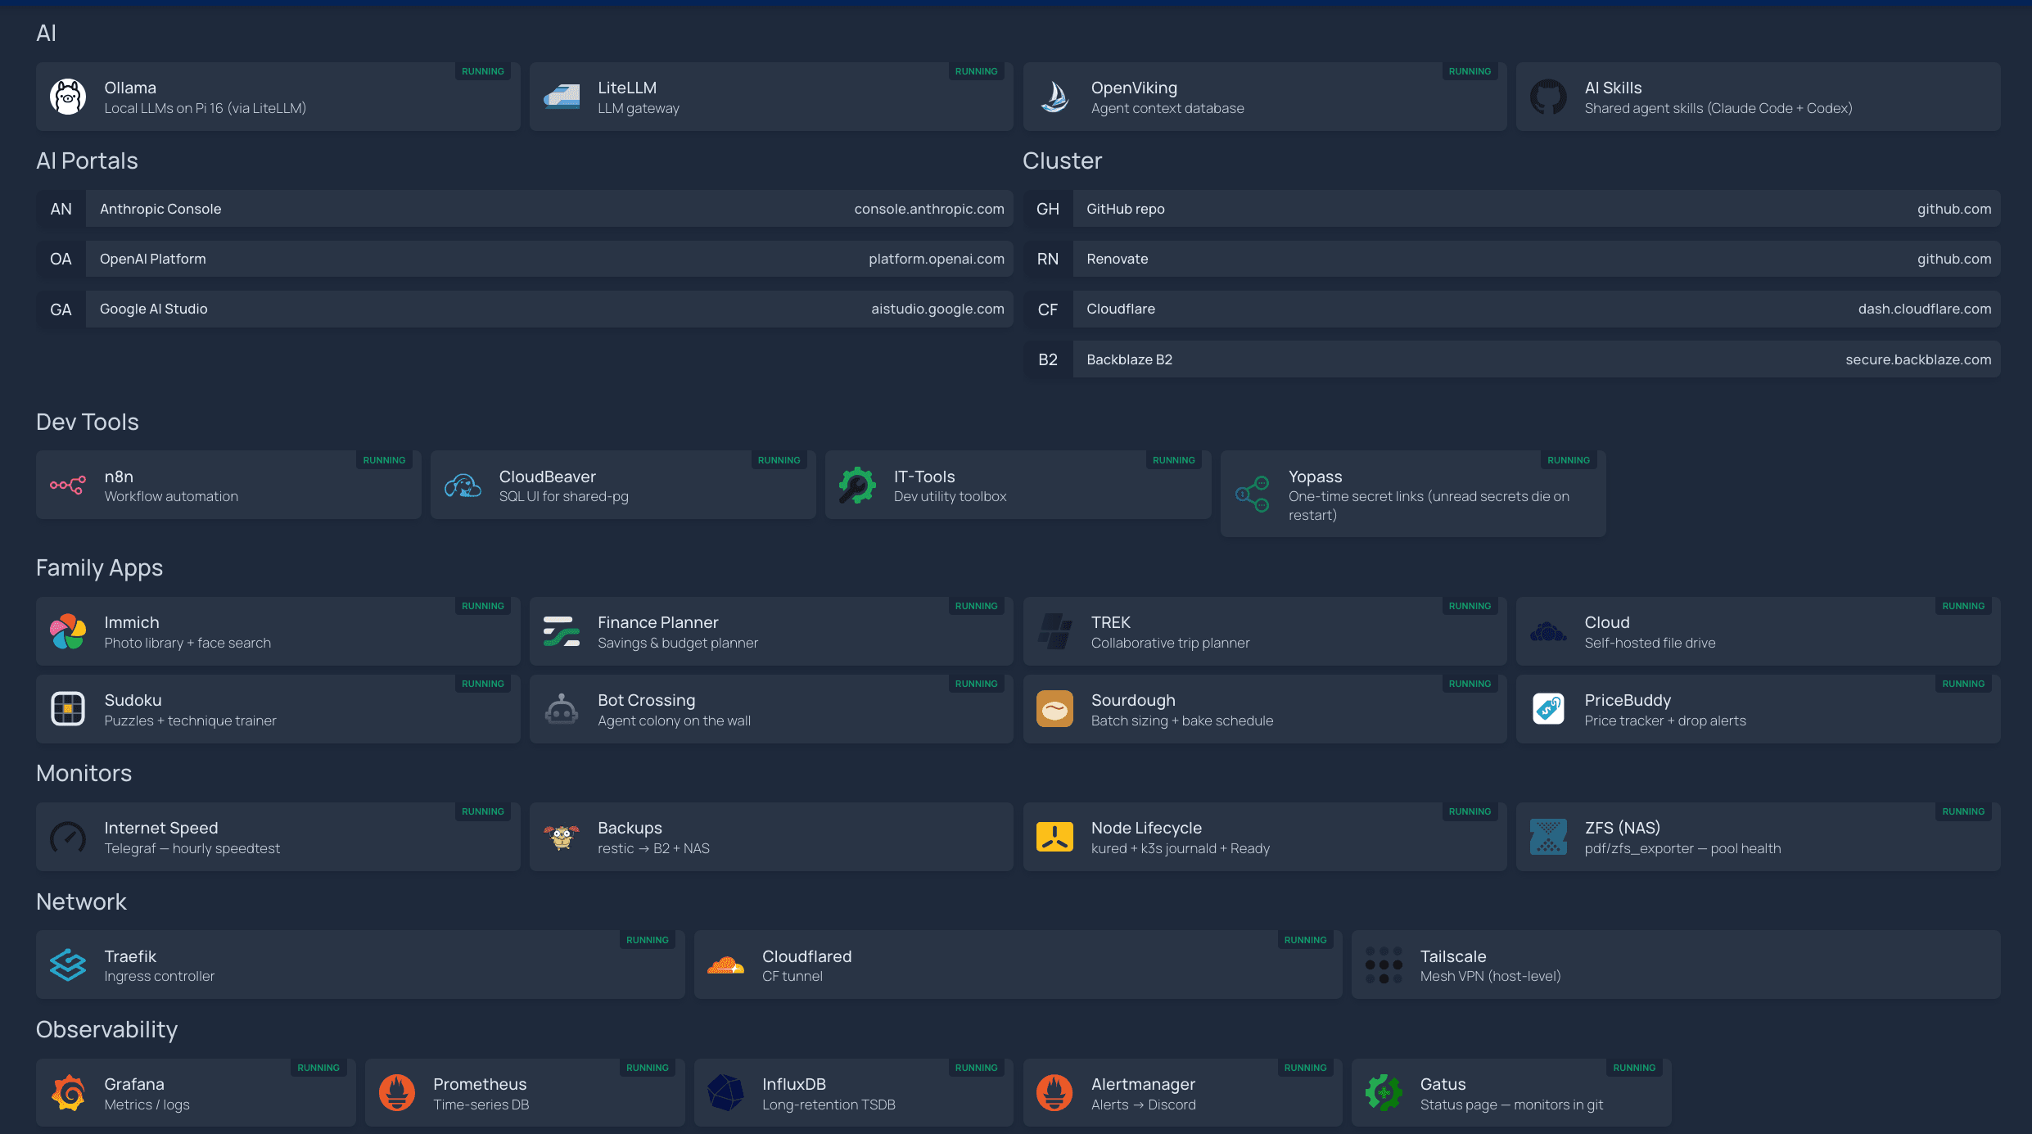Collapse the Monitors section heading
This screenshot has width=2032, height=1134.
tap(84, 773)
